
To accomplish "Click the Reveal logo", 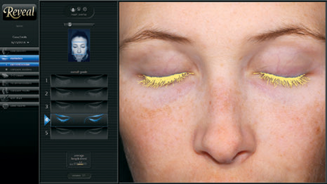I will 19,12.
